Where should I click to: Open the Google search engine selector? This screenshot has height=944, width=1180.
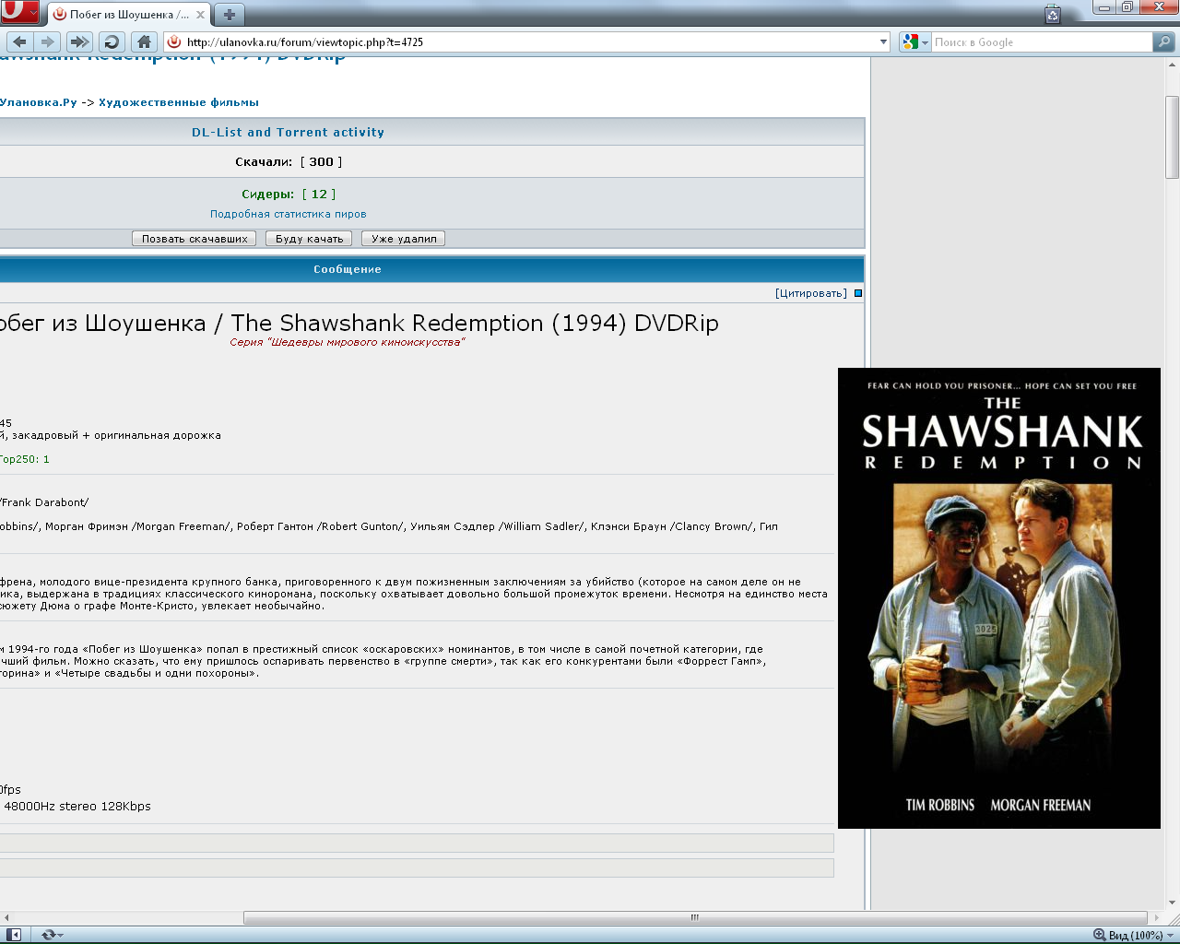[914, 41]
